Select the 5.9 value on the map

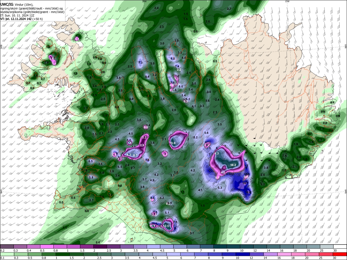click(147, 77)
